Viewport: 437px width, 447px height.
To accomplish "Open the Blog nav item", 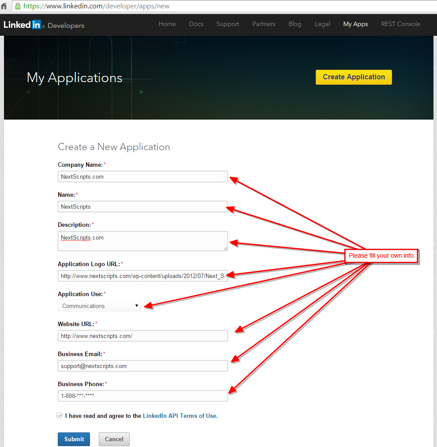I will click(295, 24).
